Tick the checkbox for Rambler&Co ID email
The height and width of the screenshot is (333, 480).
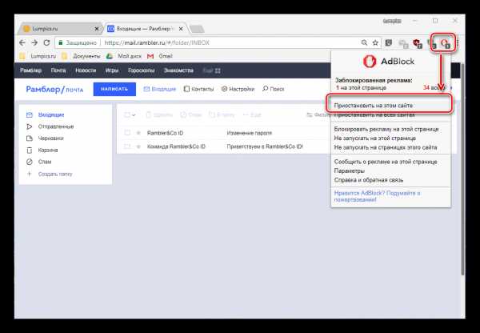tap(126, 133)
